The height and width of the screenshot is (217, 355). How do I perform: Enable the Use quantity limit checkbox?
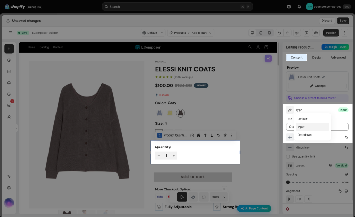[x=288, y=157]
